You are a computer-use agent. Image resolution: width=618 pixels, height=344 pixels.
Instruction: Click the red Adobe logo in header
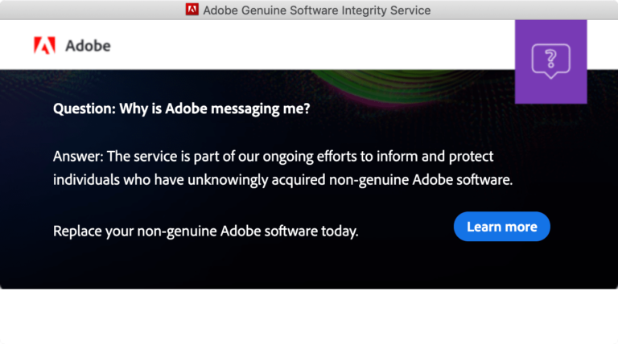point(43,45)
